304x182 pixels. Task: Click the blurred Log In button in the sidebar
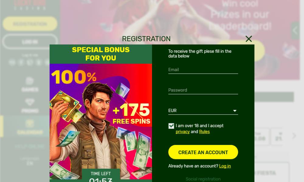pyautogui.click(x=30, y=42)
